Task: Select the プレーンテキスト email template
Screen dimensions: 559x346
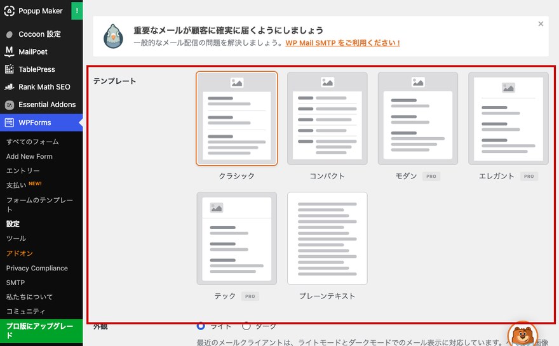Action: tap(327, 238)
